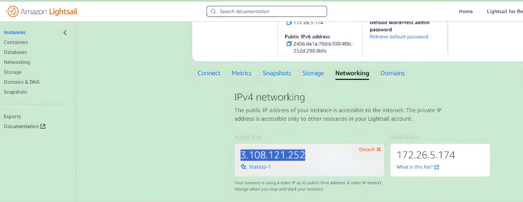Collapse the sidebar with the chevron arrow
523x202 pixels.
[x=65, y=33]
